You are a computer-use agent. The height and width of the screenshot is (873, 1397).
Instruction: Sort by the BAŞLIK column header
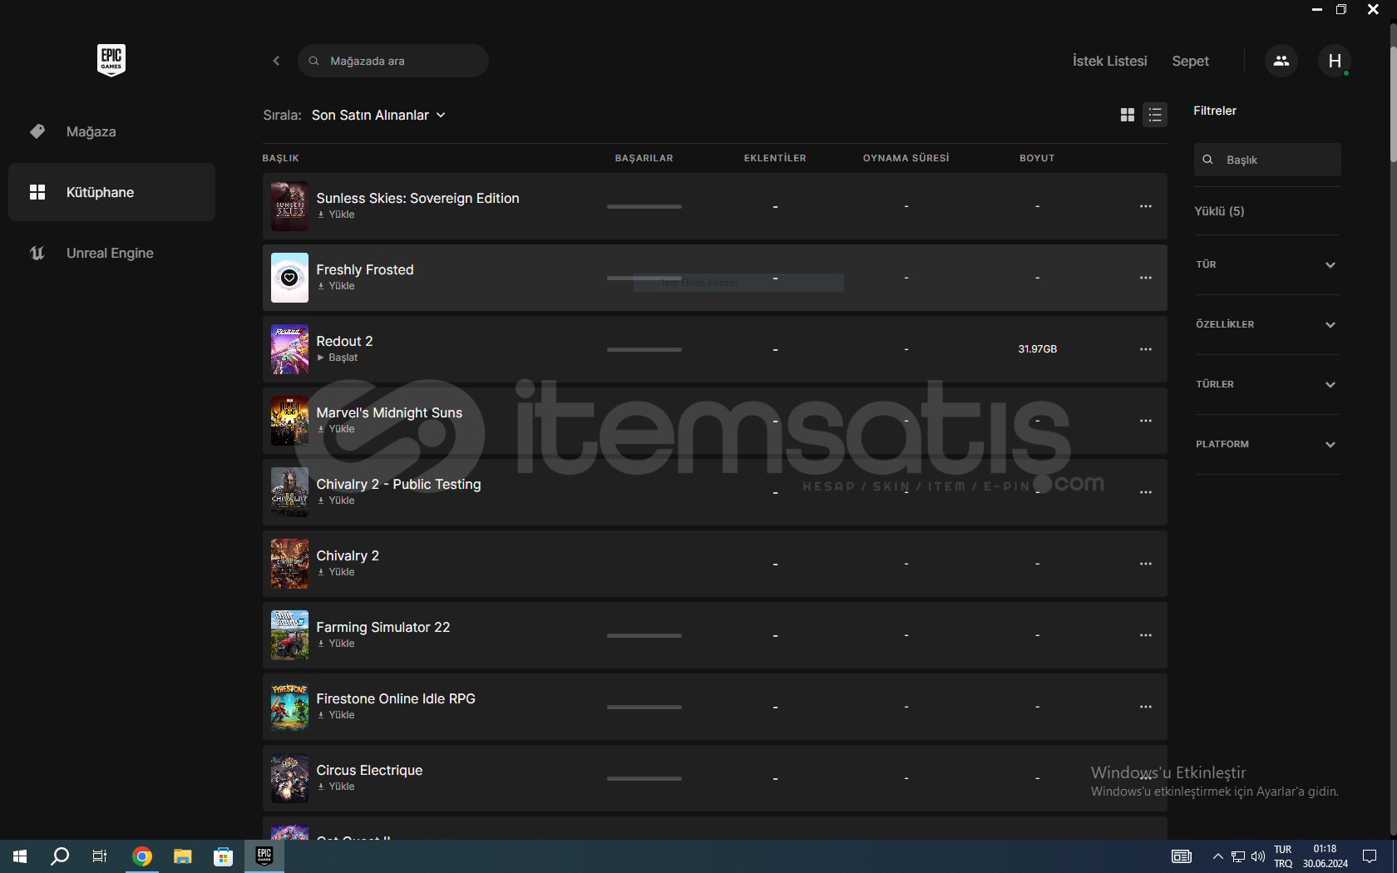[280, 158]
